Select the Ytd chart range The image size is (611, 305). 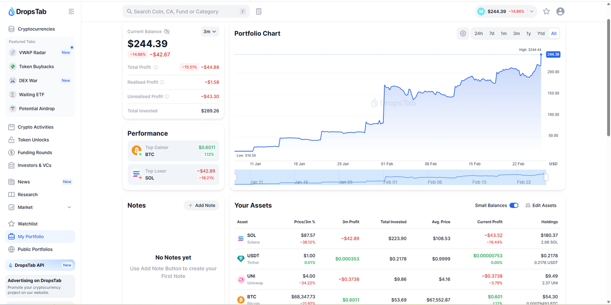tap(541, 34)
